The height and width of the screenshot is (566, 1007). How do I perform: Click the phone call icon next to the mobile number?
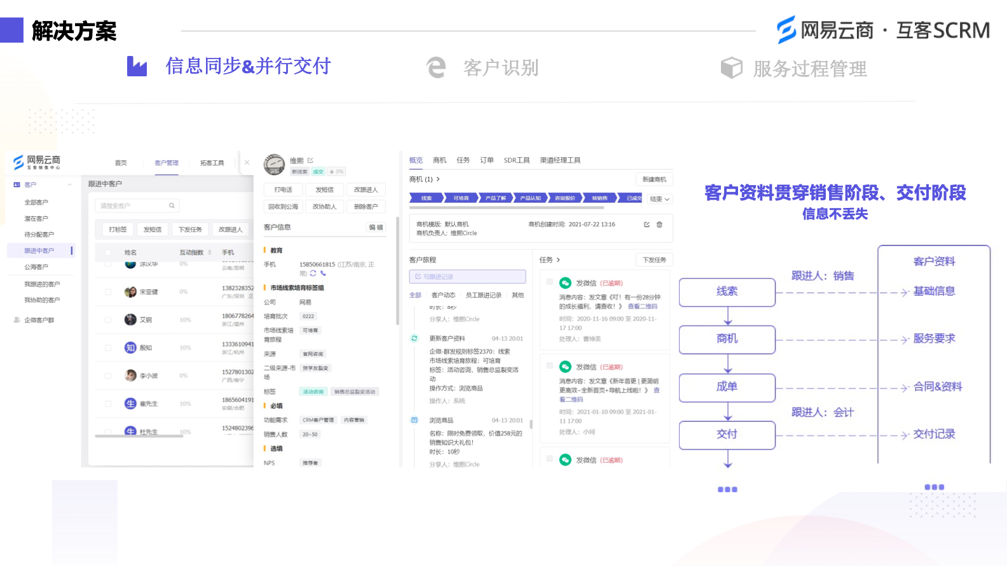[323, 273]
